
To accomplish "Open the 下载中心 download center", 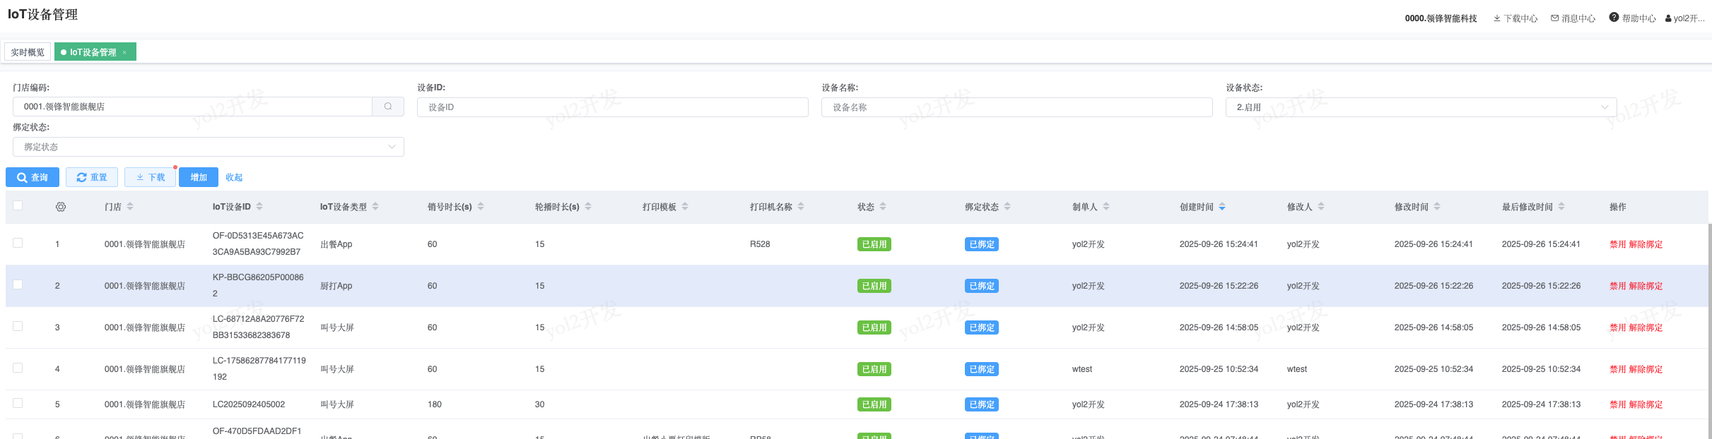I will click(1515, 18).
